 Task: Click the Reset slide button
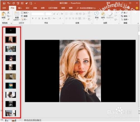(x=24, y=16)
